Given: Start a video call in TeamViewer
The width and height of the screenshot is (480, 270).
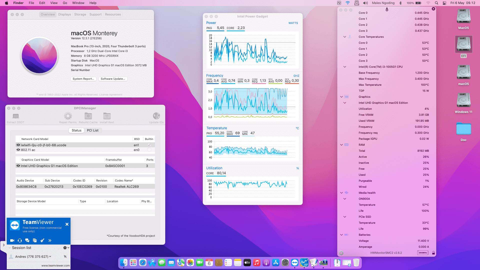Looking at the screenshot, I should 12,240.
